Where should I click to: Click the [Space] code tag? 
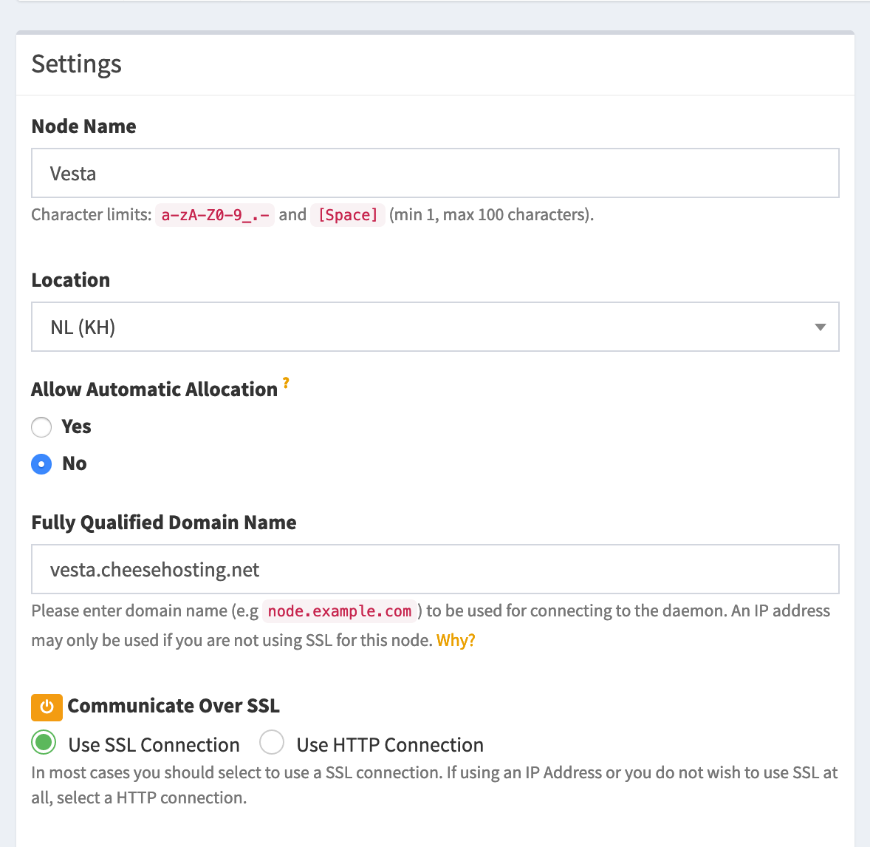(348, 215)
